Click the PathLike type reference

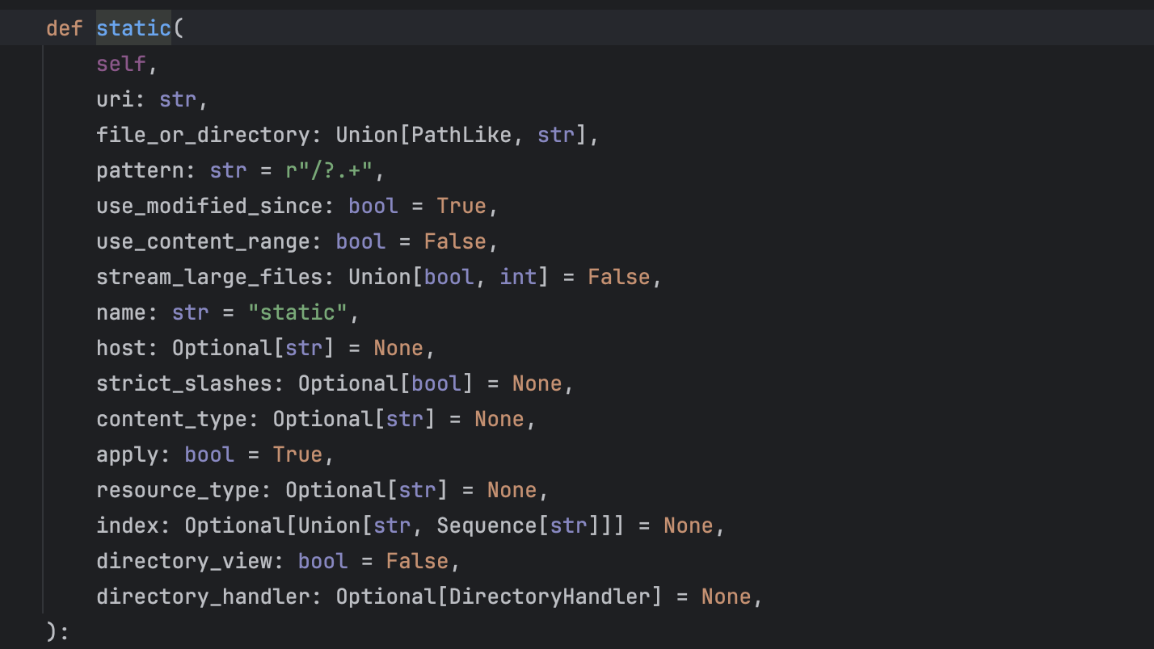(x=461, y=135)
